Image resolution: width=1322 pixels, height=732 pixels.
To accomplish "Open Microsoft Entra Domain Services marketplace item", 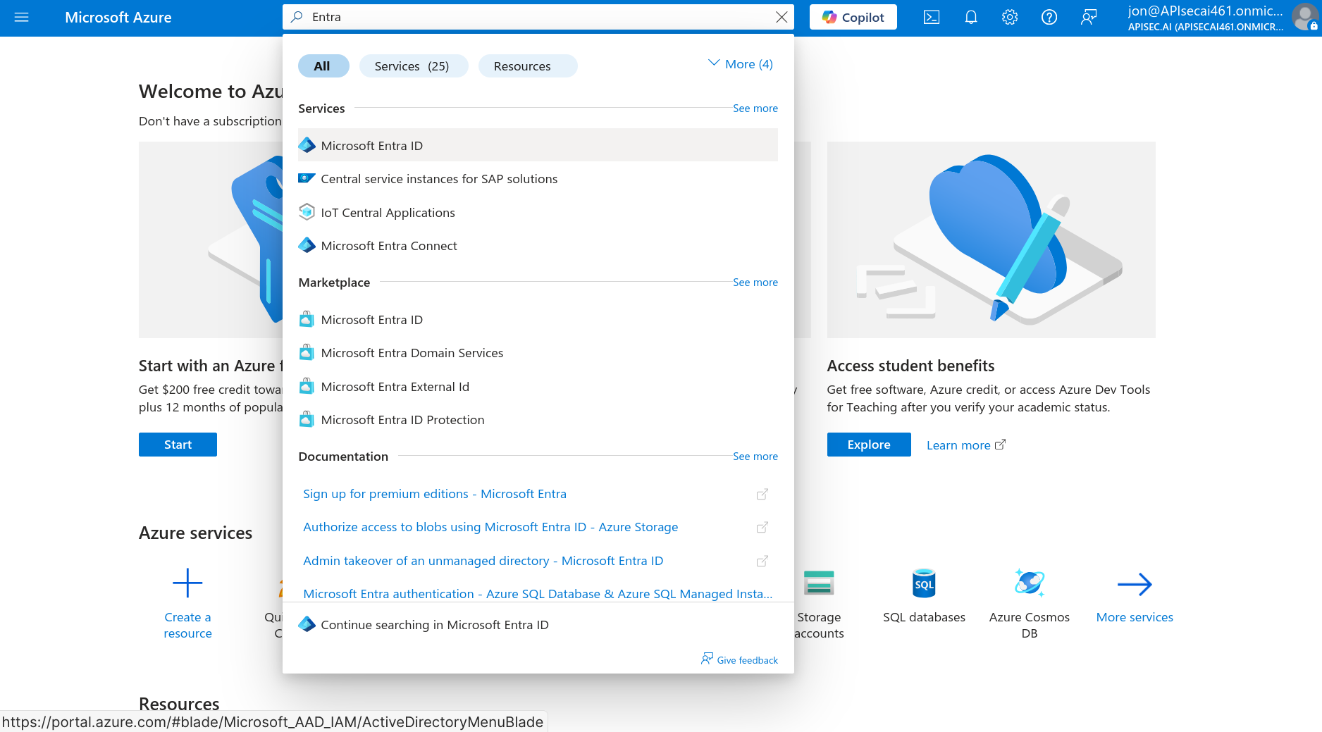I will (x=412, y=353).
